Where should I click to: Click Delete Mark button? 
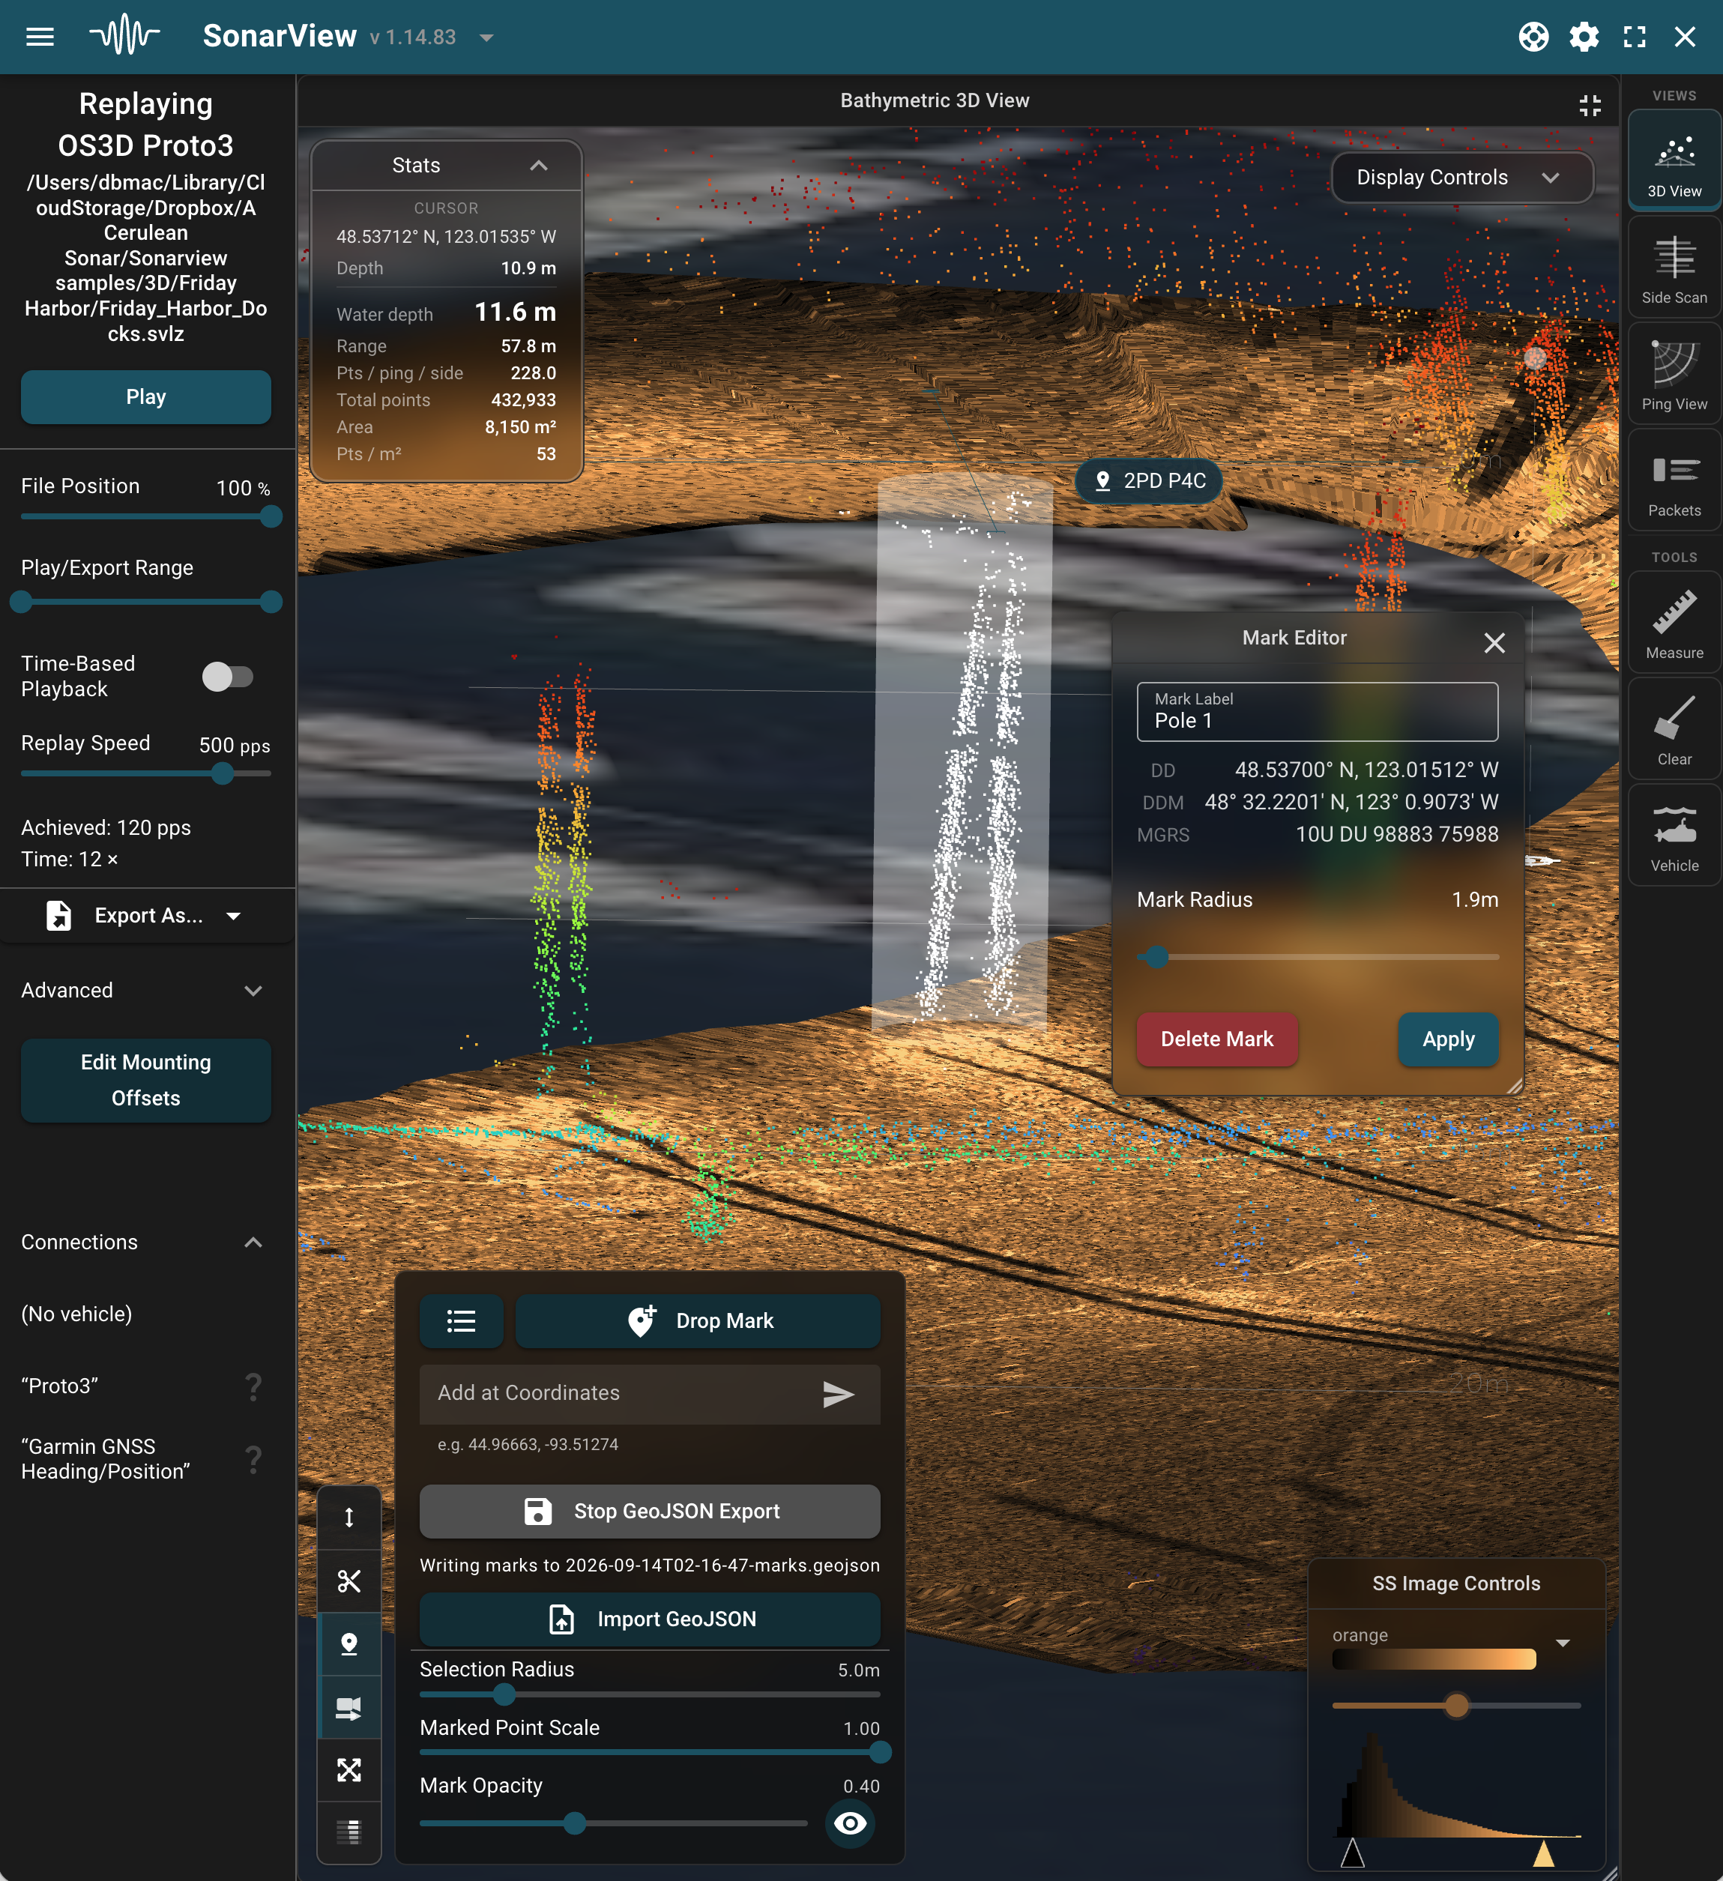click(1216, 1039)
